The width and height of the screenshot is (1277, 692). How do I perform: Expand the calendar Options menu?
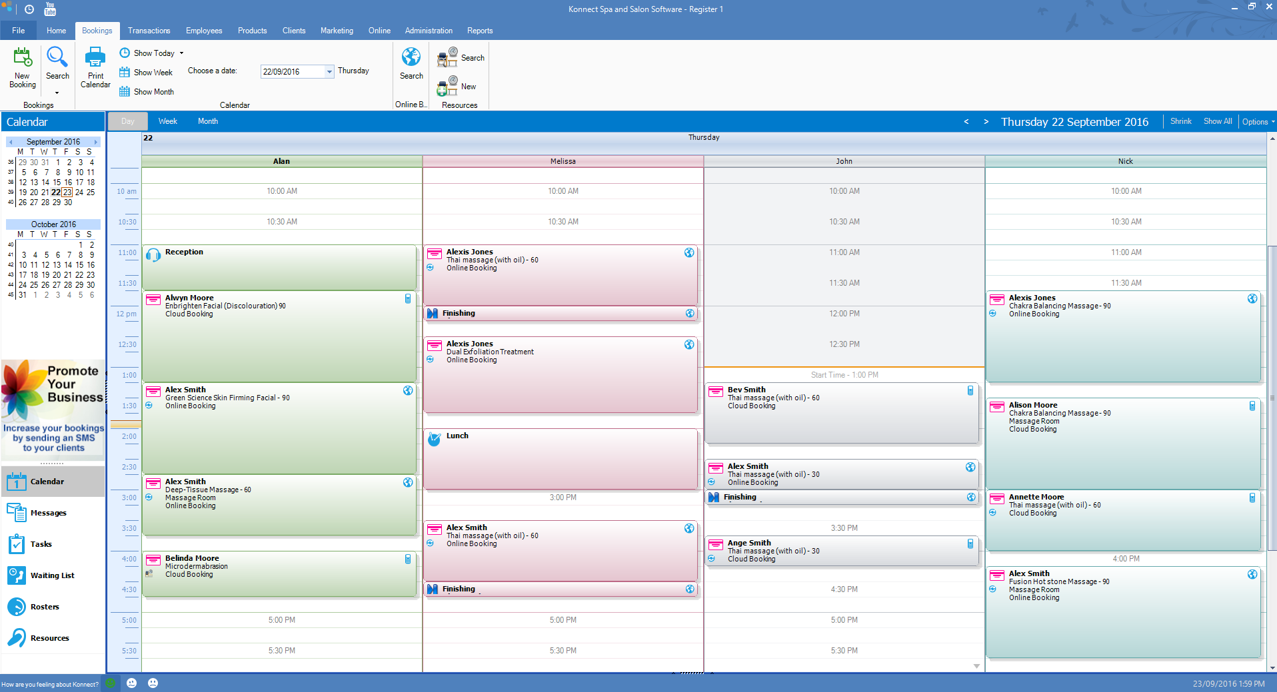[1257, 122]
